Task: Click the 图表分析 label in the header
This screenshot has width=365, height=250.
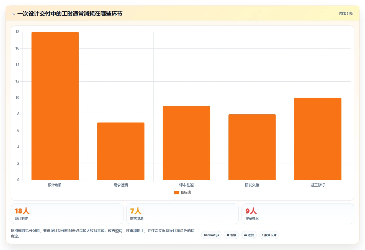Action: coord(346,13)
